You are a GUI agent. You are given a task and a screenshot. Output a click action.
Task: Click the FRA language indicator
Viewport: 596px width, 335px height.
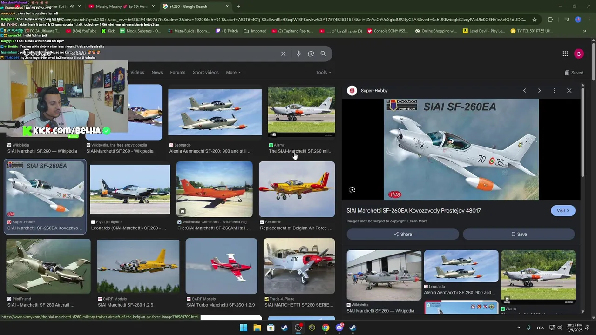(540, 328)
